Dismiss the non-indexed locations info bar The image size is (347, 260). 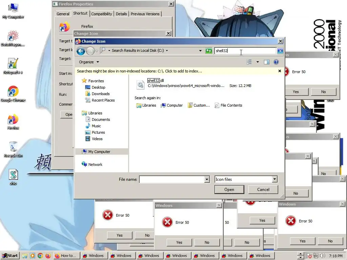click(x=280, y=71)
